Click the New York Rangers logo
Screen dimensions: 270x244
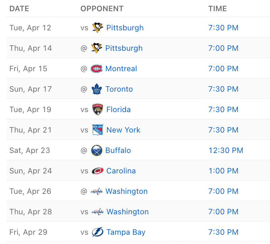click(x=98, y=130)
